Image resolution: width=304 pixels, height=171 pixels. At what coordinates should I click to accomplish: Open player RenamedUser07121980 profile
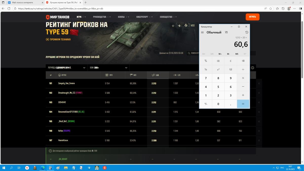point(68,112)
